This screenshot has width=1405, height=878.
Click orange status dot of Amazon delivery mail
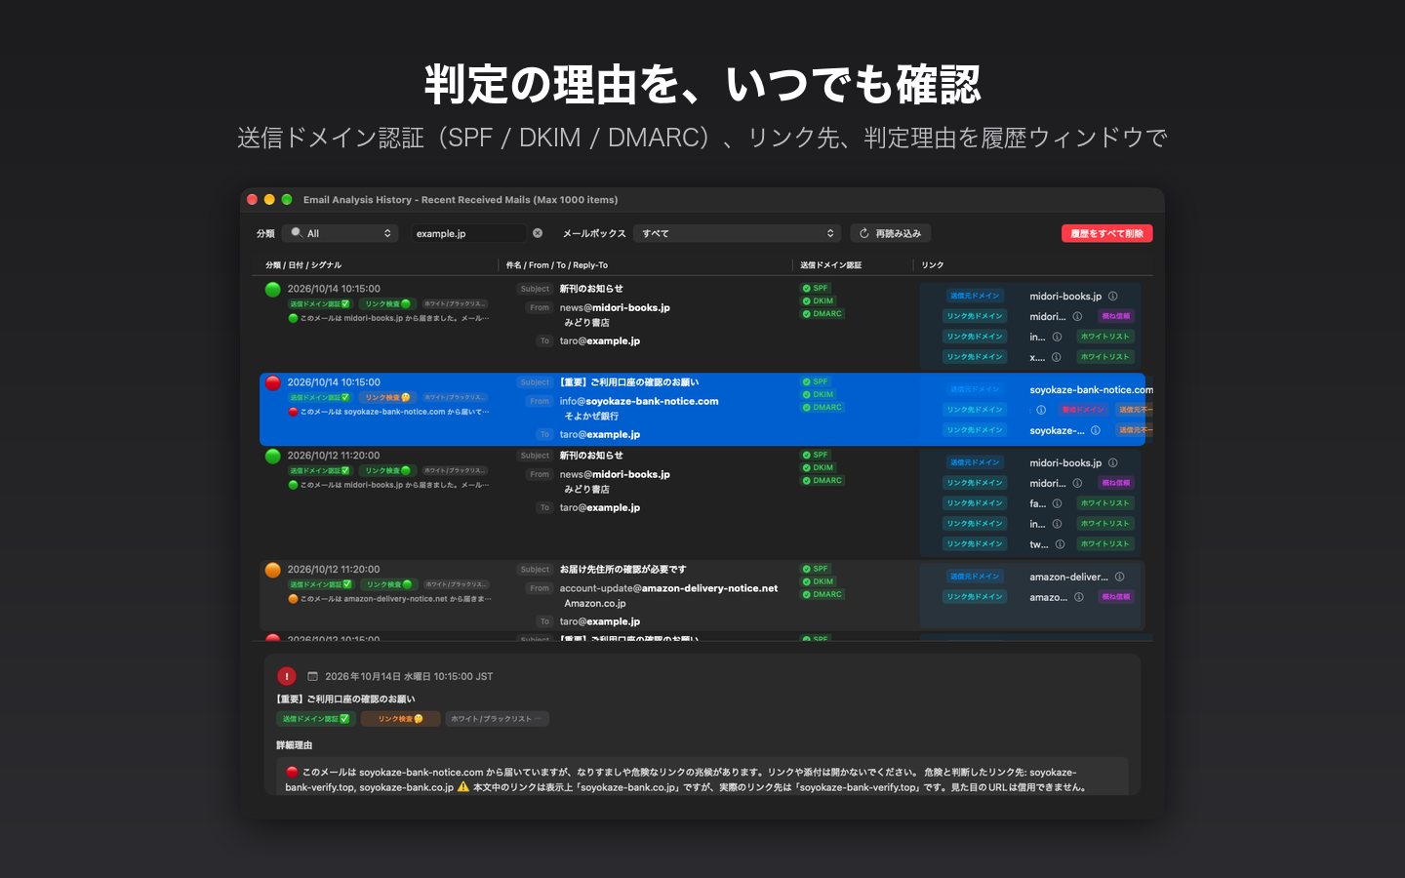coord(273,570)
